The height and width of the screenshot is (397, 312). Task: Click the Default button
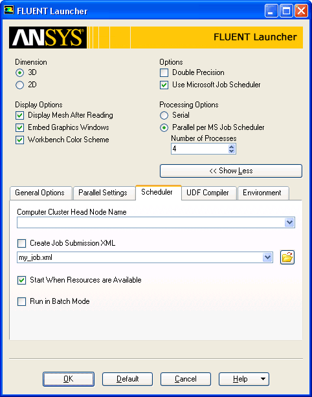click(x=128, y=379)
